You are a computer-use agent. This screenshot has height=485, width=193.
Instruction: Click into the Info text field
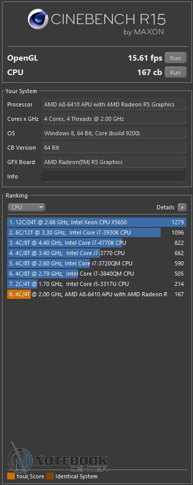(x=114, y=176)
